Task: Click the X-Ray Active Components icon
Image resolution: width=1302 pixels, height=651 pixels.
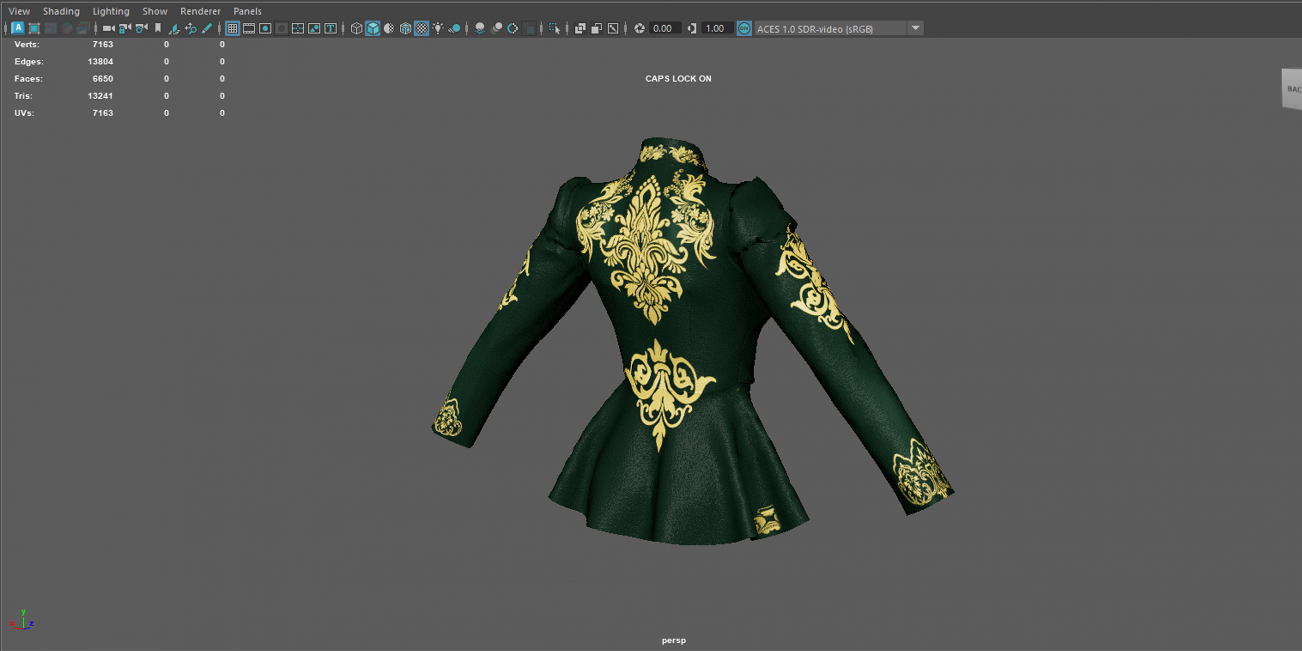Action: coord(596,28)
